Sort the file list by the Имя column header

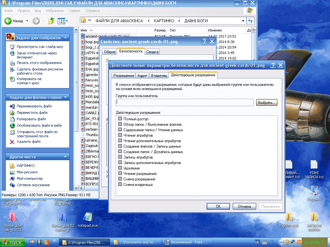pos(108,30)
